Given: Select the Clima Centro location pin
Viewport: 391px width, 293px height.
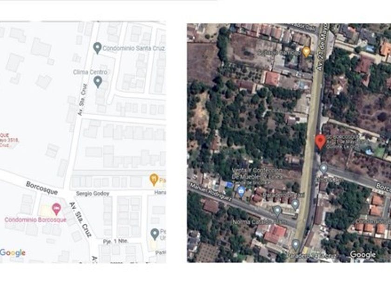Looking at the screenshot, I should point(98,82).
